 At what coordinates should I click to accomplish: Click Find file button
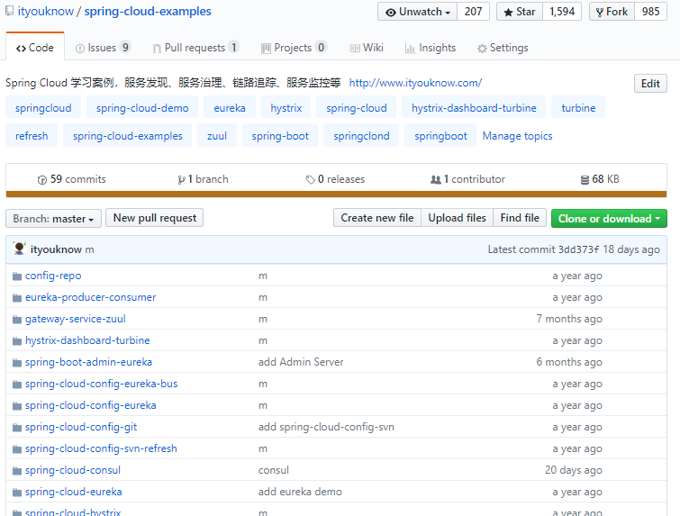click(520, 218)
